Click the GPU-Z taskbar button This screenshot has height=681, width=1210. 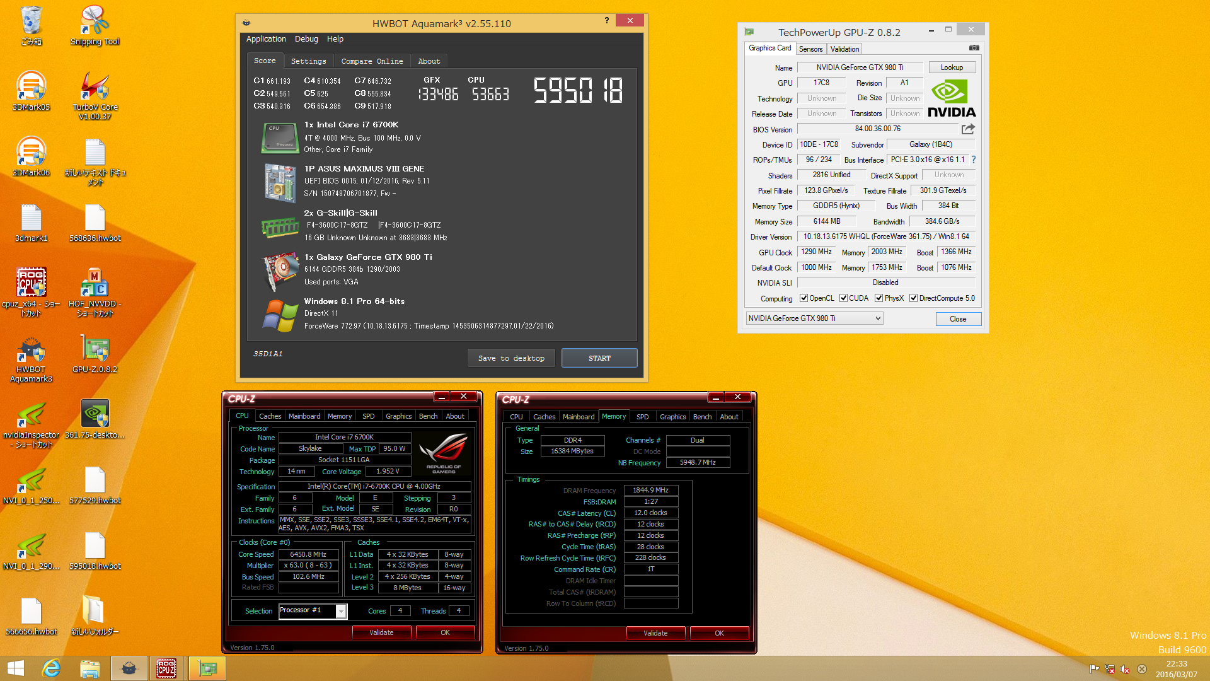click(x=207, y=668)
